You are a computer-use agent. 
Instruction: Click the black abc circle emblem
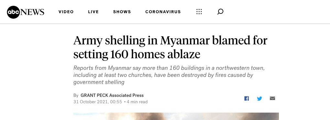pyautogui.click(x=14, y=12)
